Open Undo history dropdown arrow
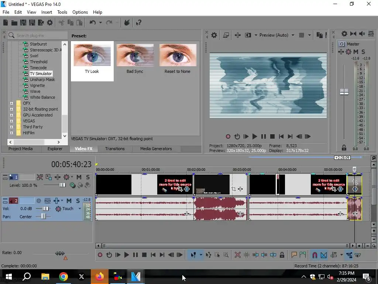Viewport: 378px width, 284px height. 100,23
